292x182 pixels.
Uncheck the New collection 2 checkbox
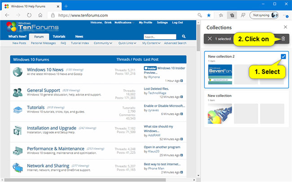coord(283,56)
